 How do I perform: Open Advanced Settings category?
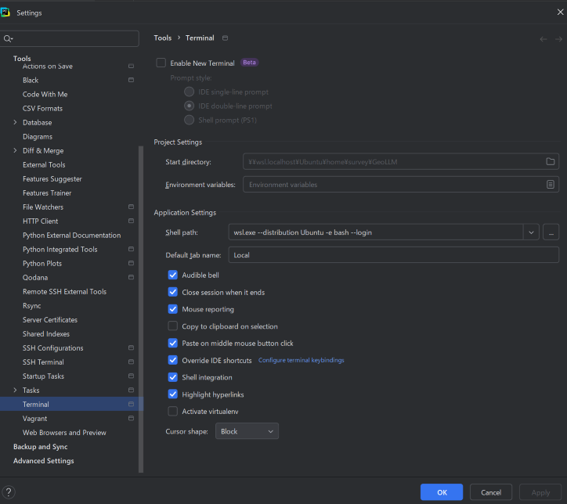click(x=43, y=461)
